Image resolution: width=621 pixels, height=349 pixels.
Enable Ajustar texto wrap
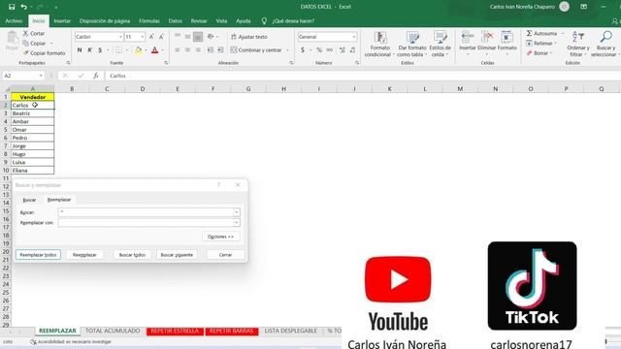[249, 37]
